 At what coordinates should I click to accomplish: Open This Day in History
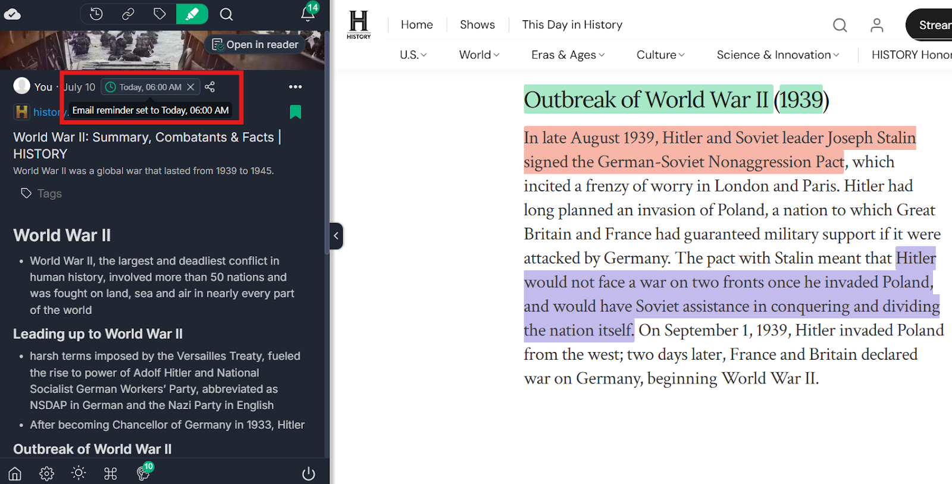pos(572,24)
